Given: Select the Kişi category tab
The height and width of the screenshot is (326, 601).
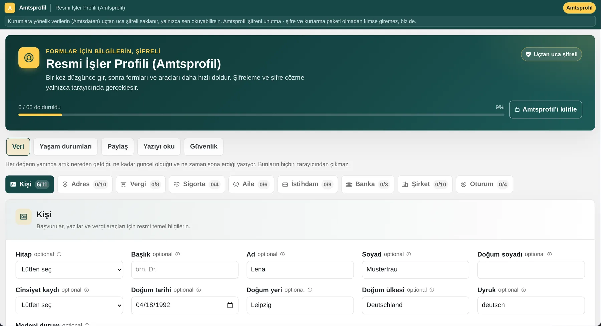Looking at the screenshot, I should tap(30, 184).
